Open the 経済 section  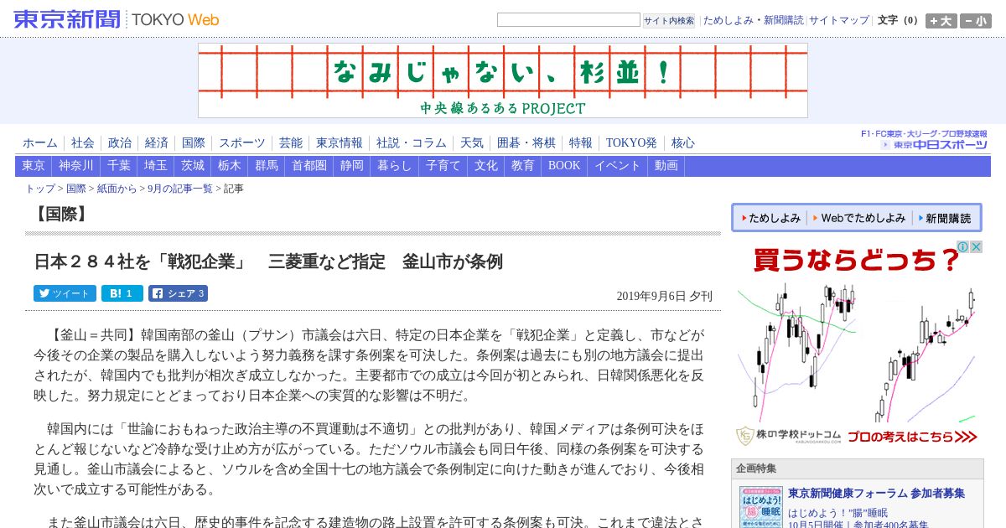pos(157,142)
